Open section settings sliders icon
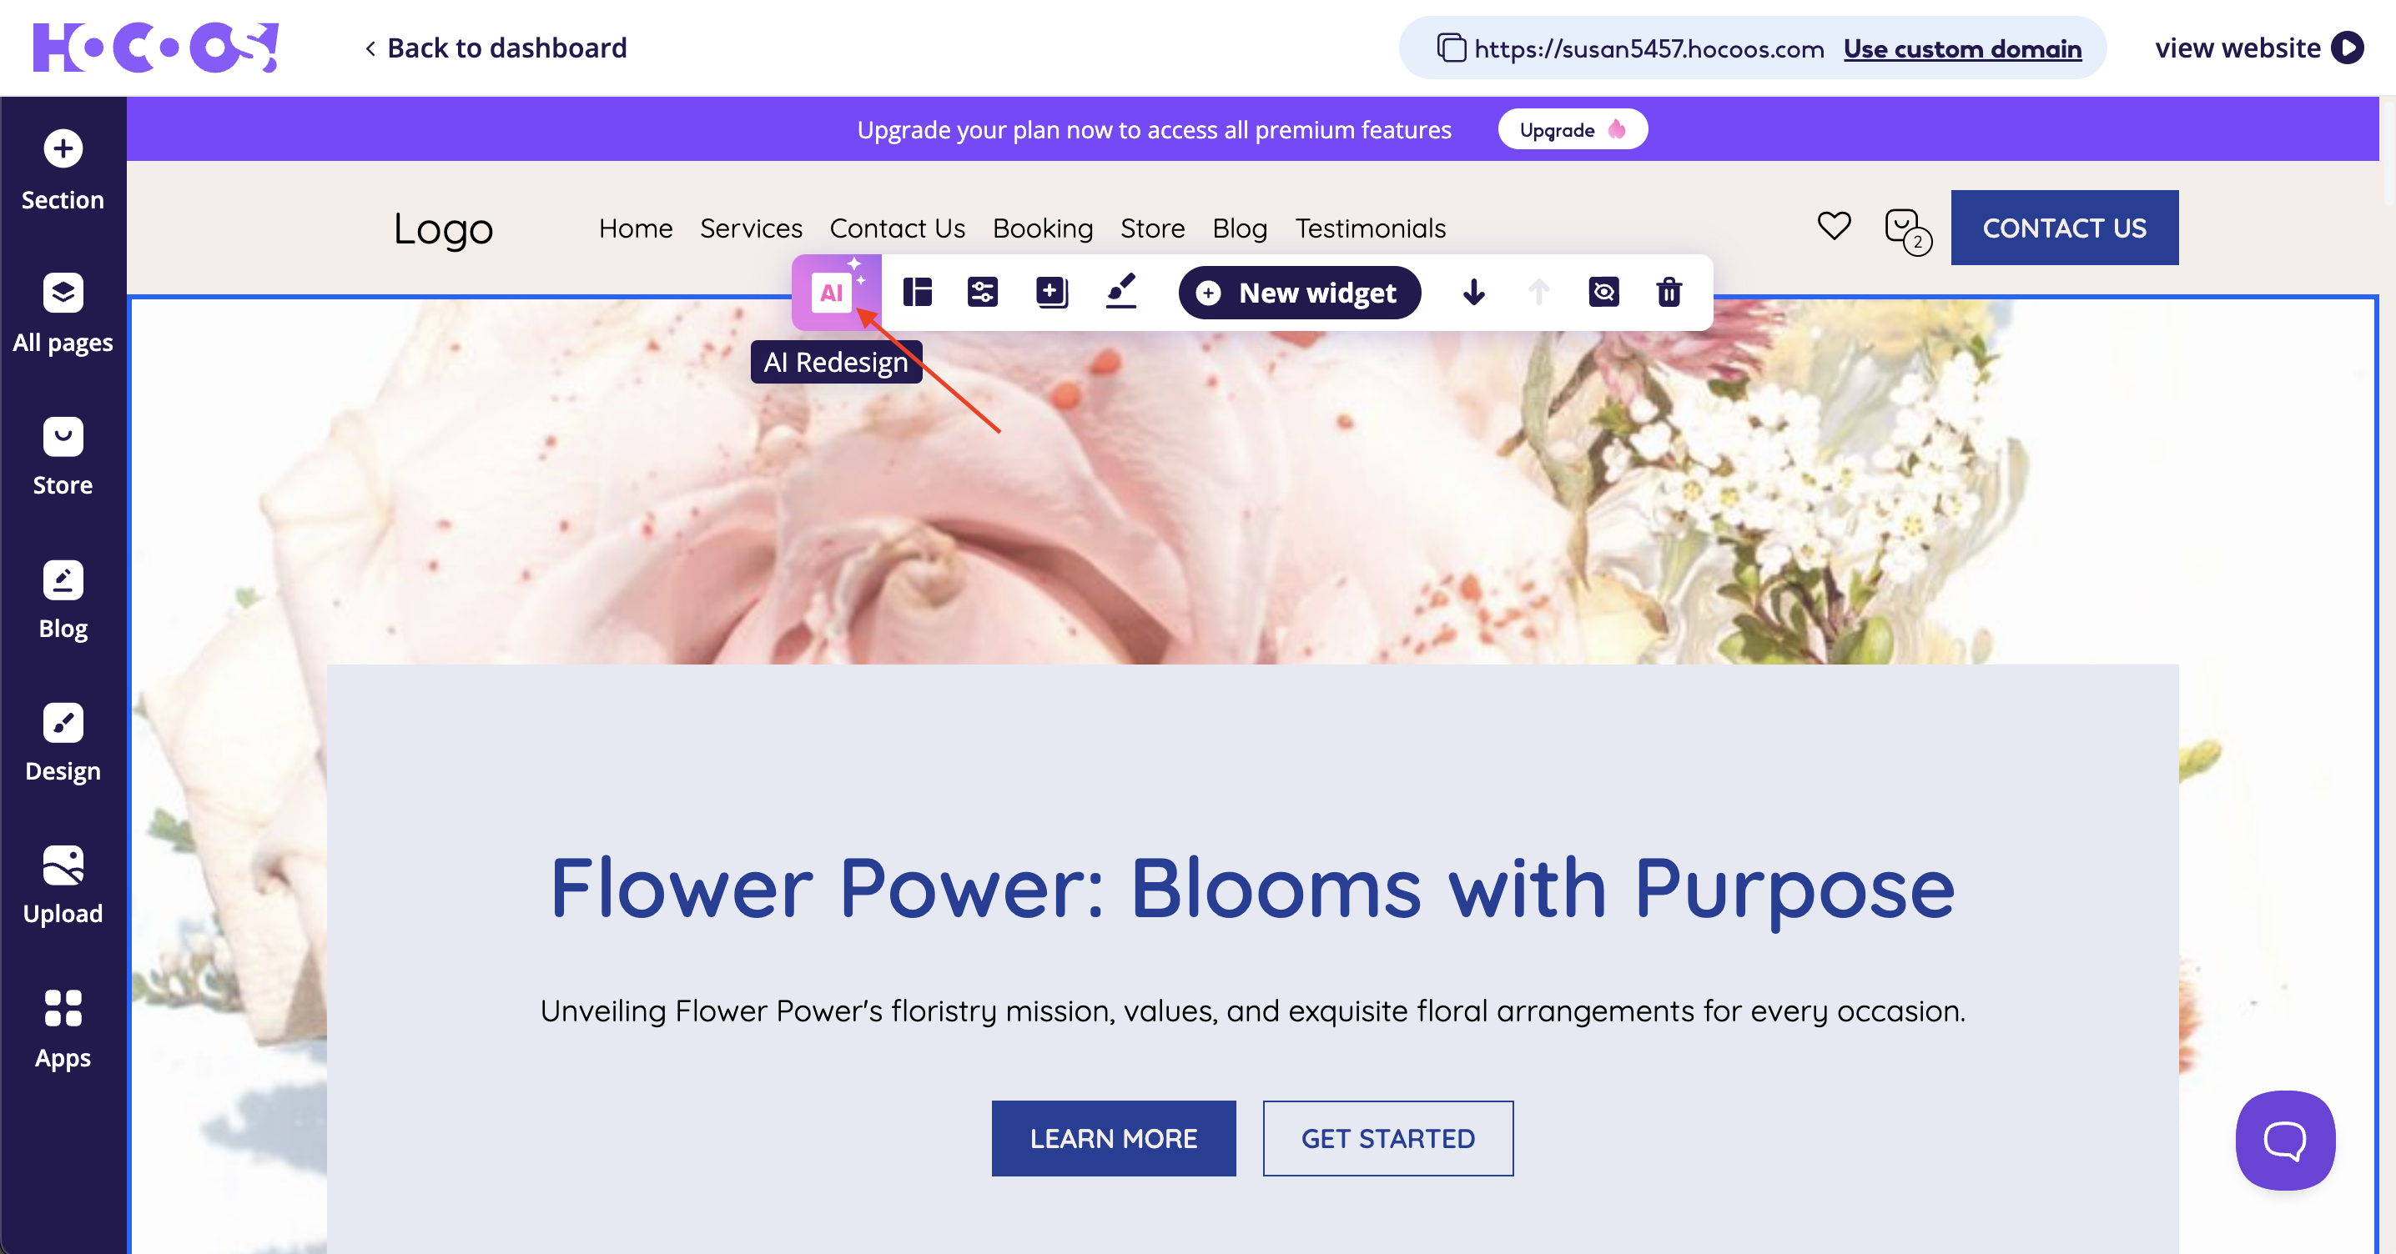 click(982, 293)
